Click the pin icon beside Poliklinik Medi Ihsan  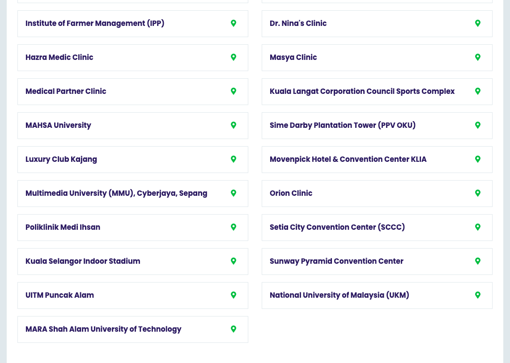pos(233,227)
